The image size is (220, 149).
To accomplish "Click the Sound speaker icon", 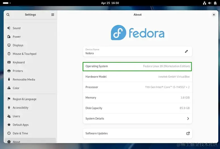I will point(9,28).
